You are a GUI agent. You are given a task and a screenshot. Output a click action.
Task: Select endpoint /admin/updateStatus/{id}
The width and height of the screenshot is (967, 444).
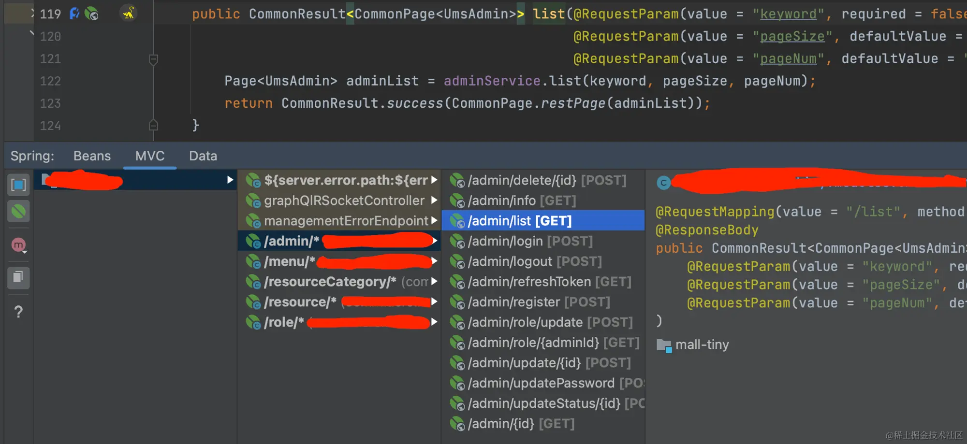click(x=543, y=403)
